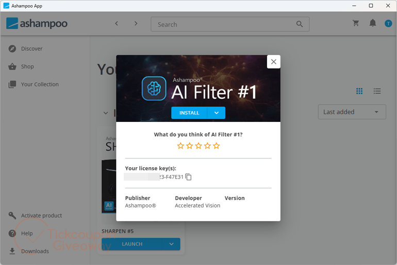The height and width of the screenshot is (265, 397).
Task: Open the LAUNCH options dropdown arrow
Action: (x=171, y=244)
